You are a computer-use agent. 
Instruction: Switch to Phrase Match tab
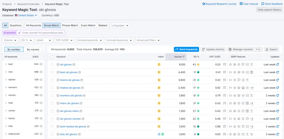[70, 25]
